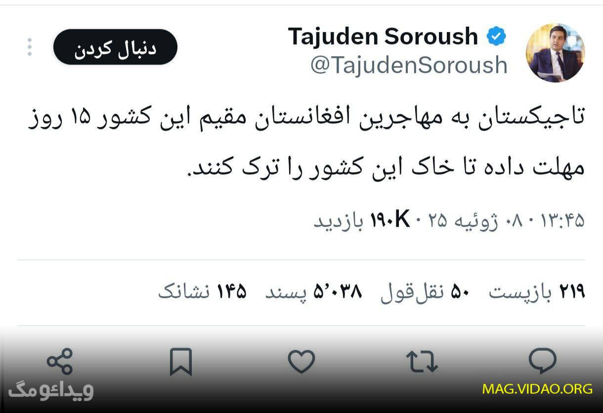Screen dimensions: 603x413
Task: Tap the tweet text about تاجیکستان
Action: pos(306,143)
